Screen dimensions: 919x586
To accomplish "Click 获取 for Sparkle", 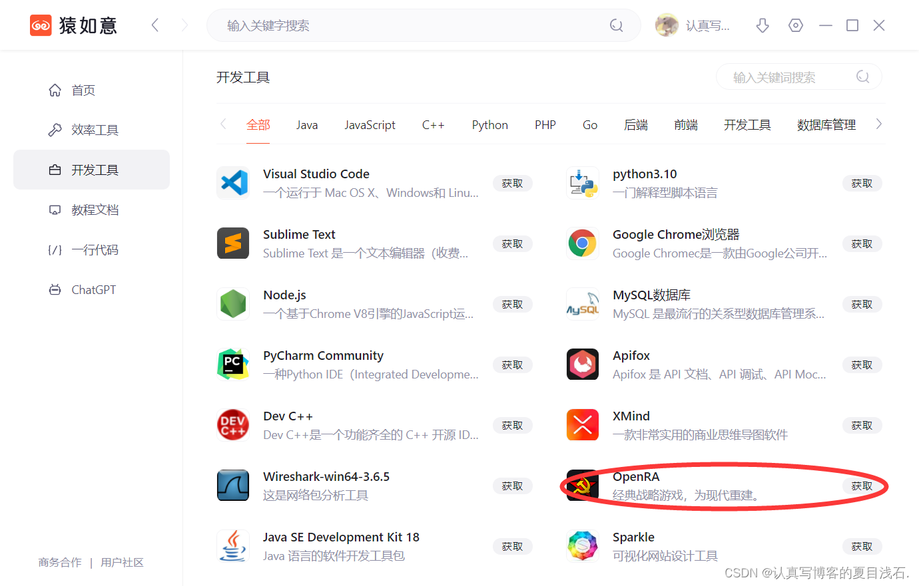I will (x=862, y=546).
